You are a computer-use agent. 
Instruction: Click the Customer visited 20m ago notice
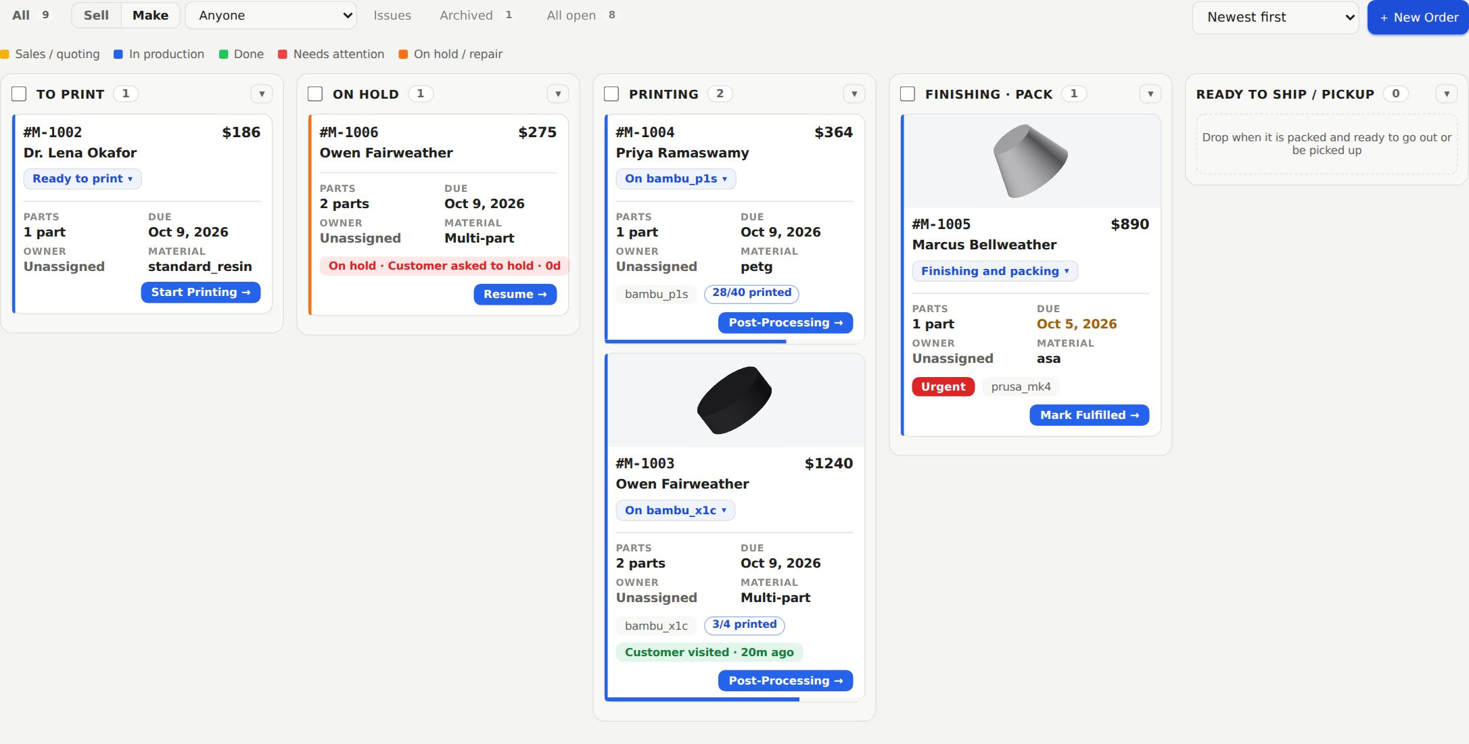[x=709, y=653]
